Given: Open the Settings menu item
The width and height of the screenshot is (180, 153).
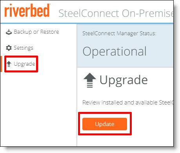Looking at the screenshot, I should pos(20,48).
